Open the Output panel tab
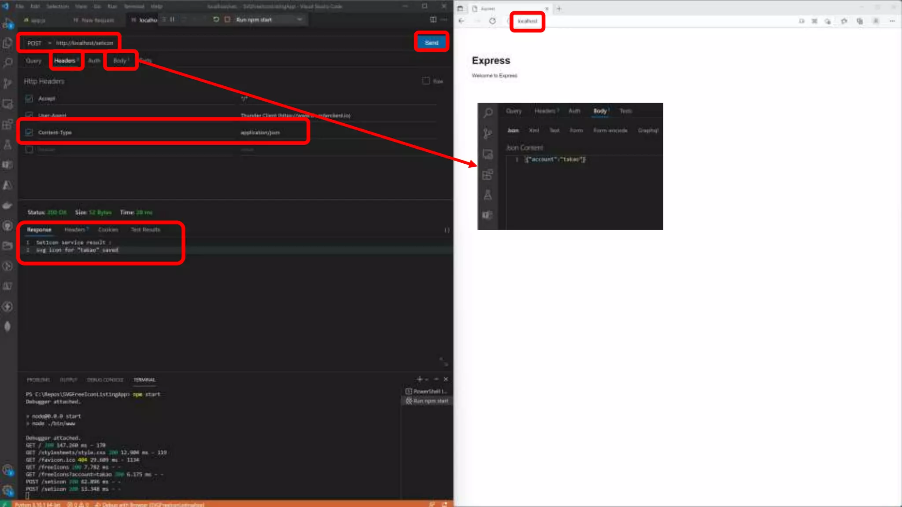This screenshot has width=902, height=507. pyautogui.click(x=68, y=379)
